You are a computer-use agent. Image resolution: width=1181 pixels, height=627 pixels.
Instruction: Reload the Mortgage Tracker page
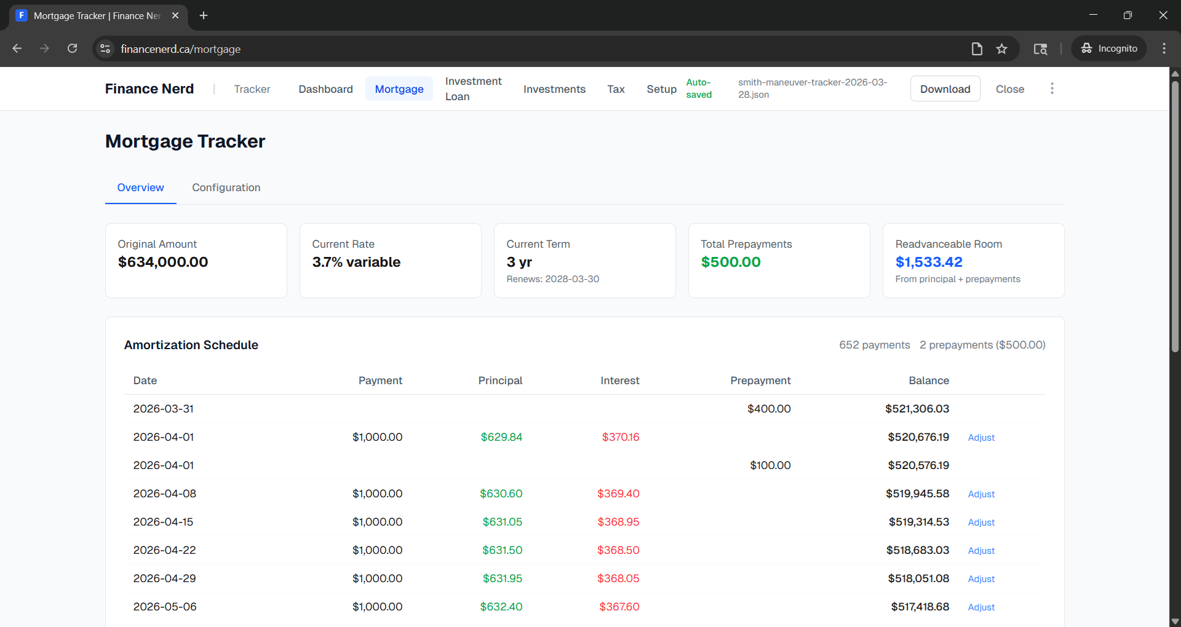coord(72,49)
